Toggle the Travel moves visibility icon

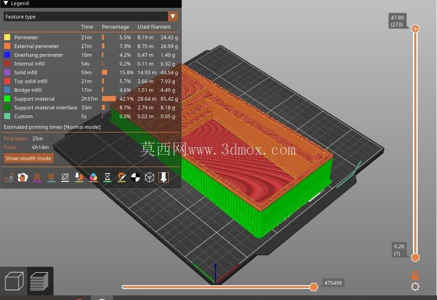pyautogui.click(x=9, y=177)
